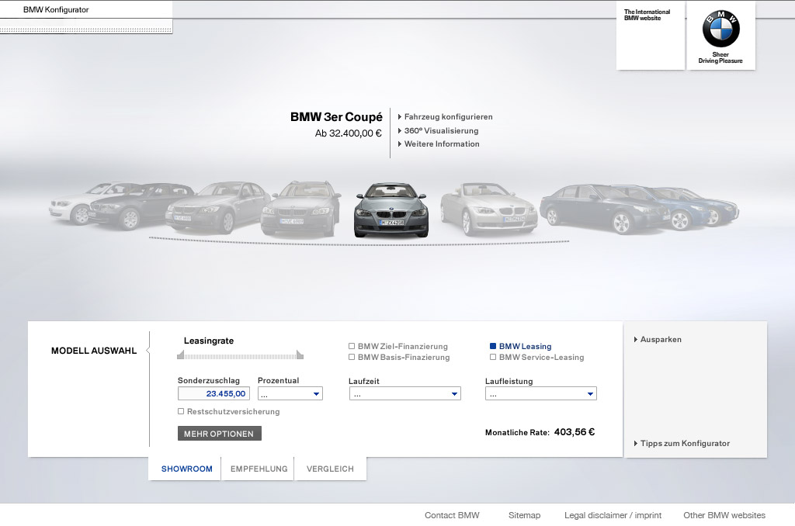Click the MEHR OPTIONEN button
The width and height of the screenshot is (795, 526).
coord(220,433)
